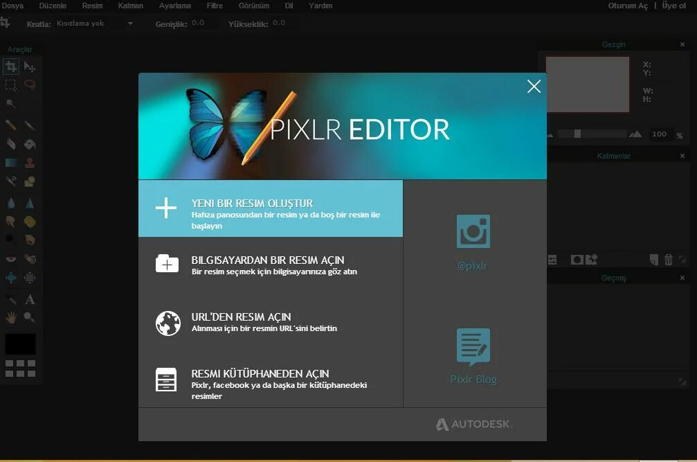
Task: Select the Spot Heal bandage tool
Action: click(30, 259)
